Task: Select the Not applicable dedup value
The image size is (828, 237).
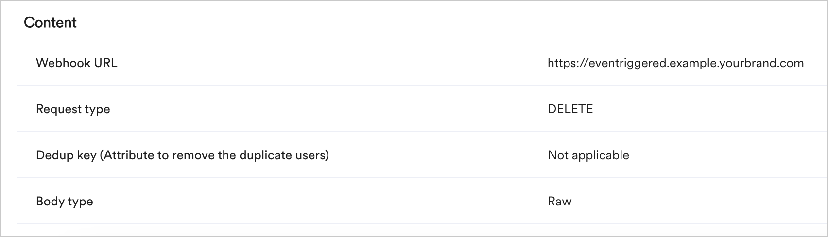Action: 588,155
